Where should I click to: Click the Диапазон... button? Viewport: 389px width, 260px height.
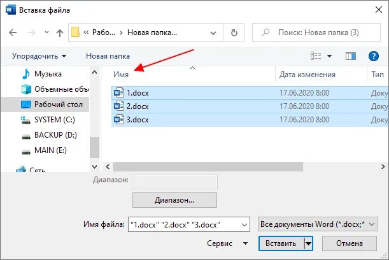tap(174, 200)
